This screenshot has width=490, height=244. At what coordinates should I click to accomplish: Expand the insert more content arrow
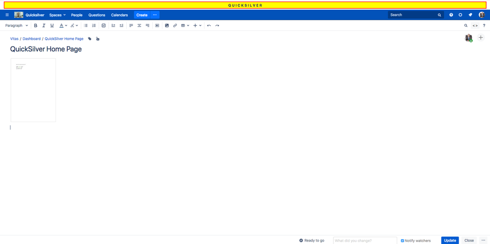200,25
